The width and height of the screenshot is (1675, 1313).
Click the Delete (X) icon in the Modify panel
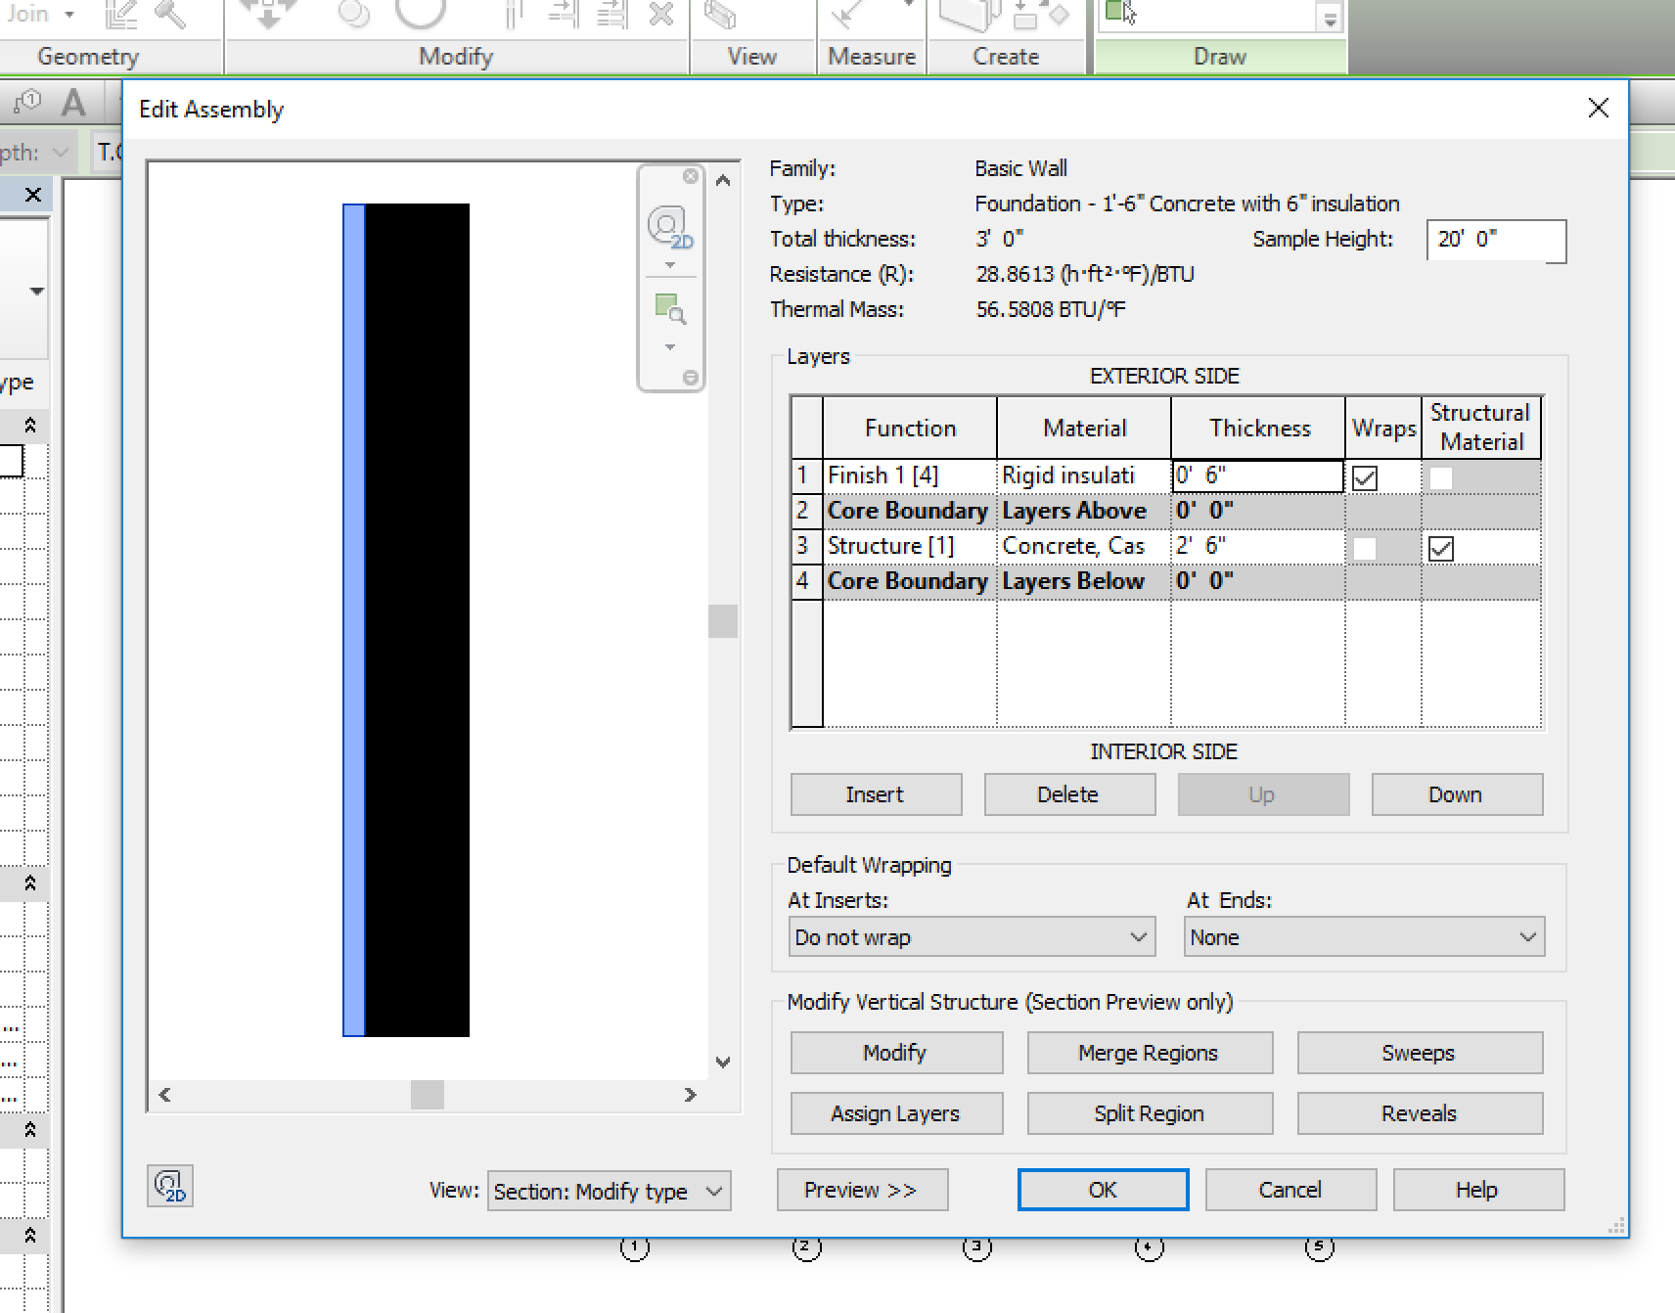pos(661,15)
